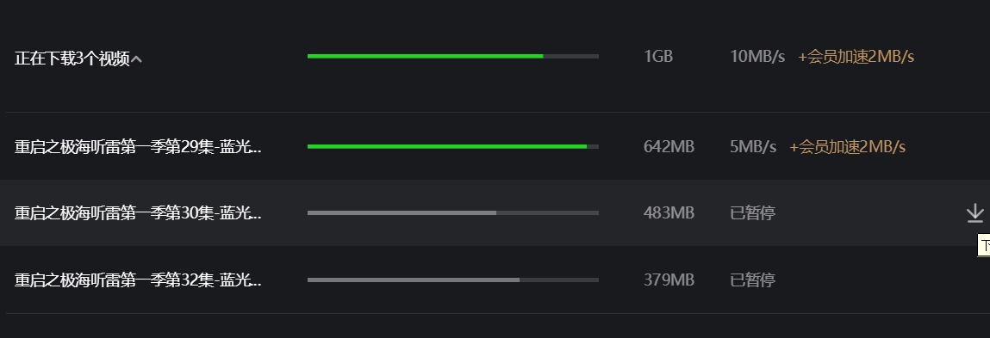Image resolution: width=990 pixels, height=338 pixels.
Task: Click the 已暂停 status of episode 32
Action: [x=752, y=280]
